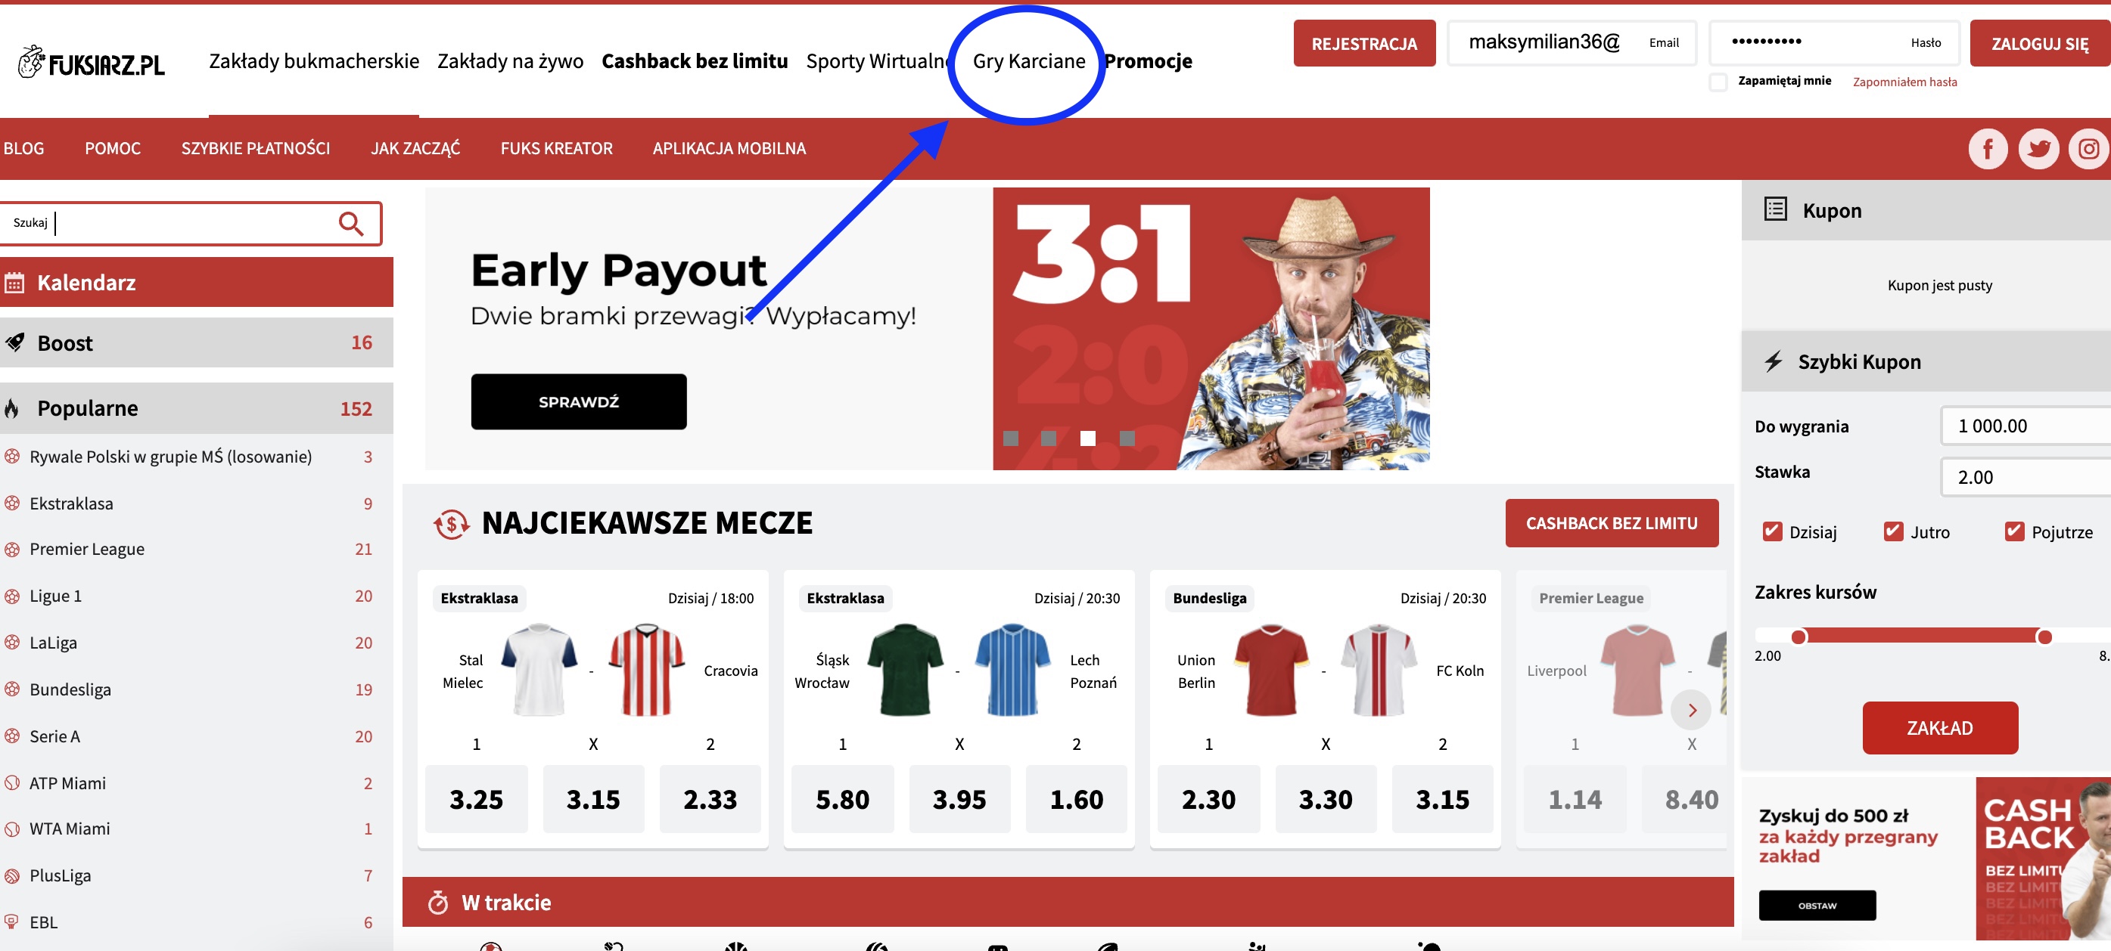Click the Fuksiarz.pl logo
This screenshot has height=951, width=2111.
click(x=91, y=61)
